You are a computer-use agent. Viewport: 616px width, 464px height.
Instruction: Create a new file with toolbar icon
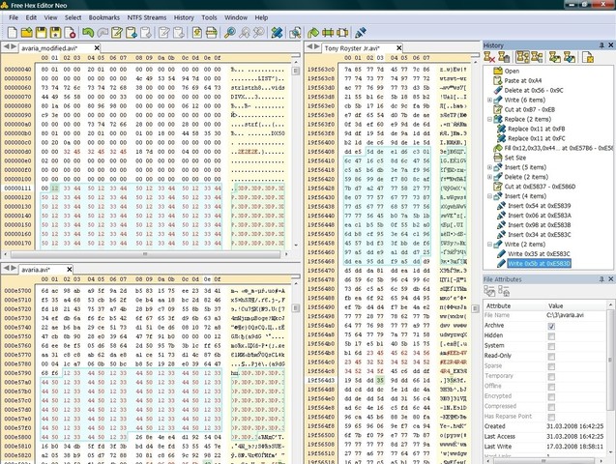pos(13,33)
